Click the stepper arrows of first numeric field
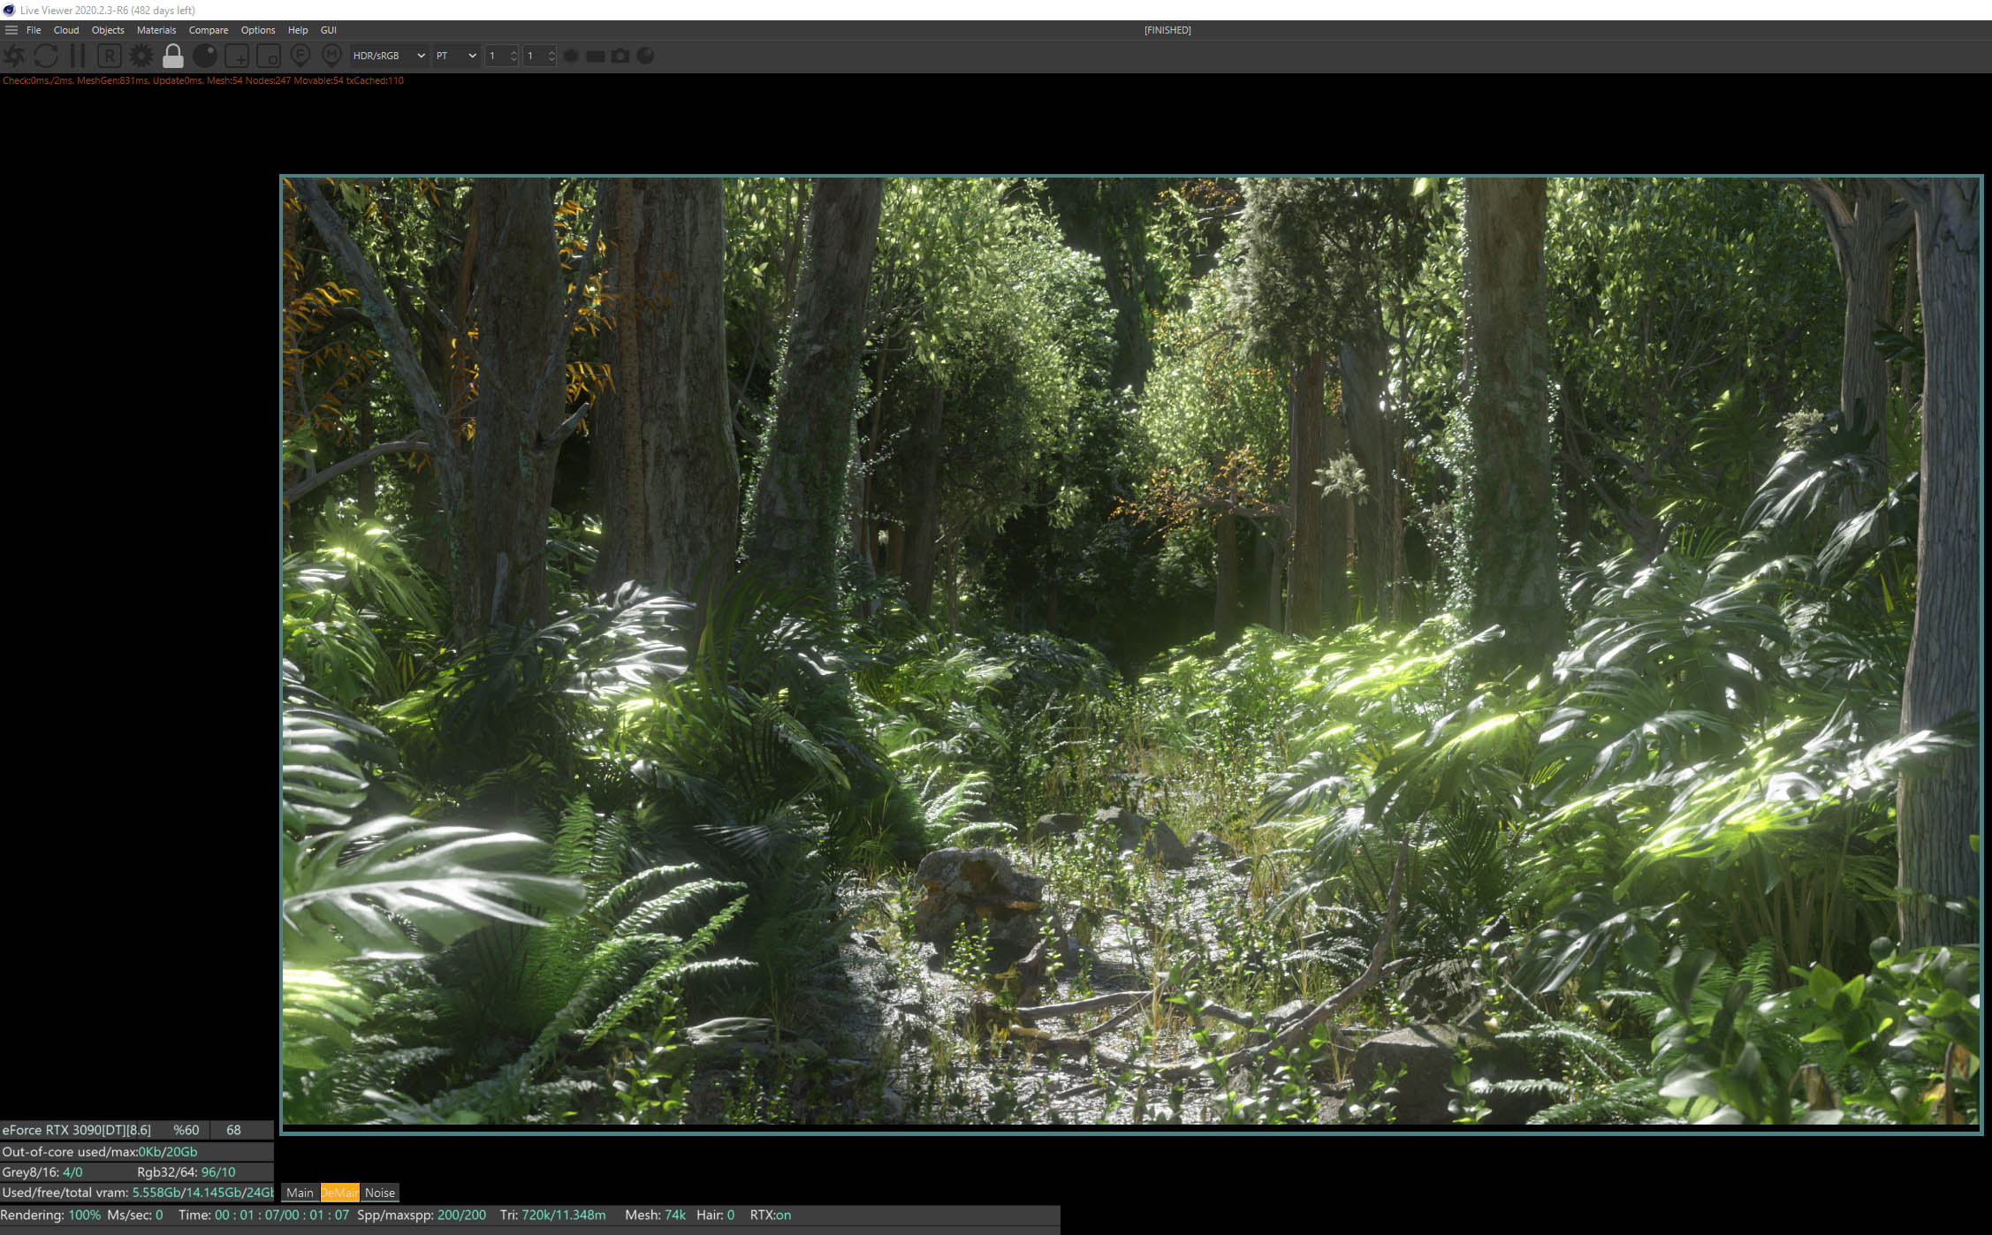This screenshot has height=1235, width=1992. click(513, 56)
